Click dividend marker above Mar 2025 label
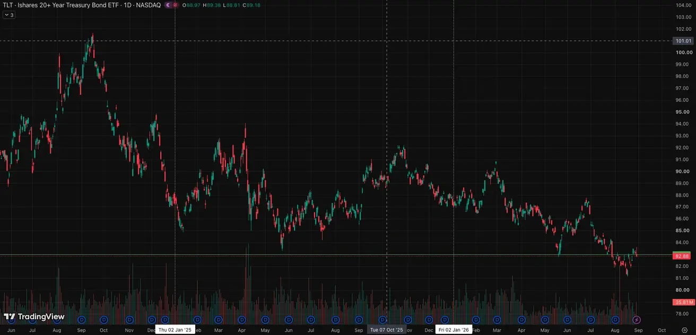Viewport: 696px width, 335px height. [219, 320]
